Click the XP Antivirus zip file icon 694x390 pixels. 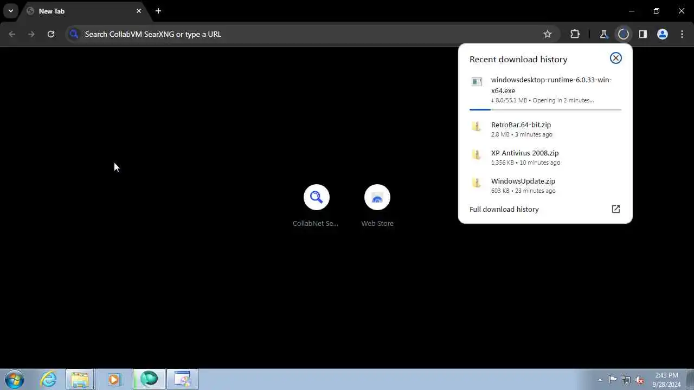pyautogui.click(x=477, y=155)
